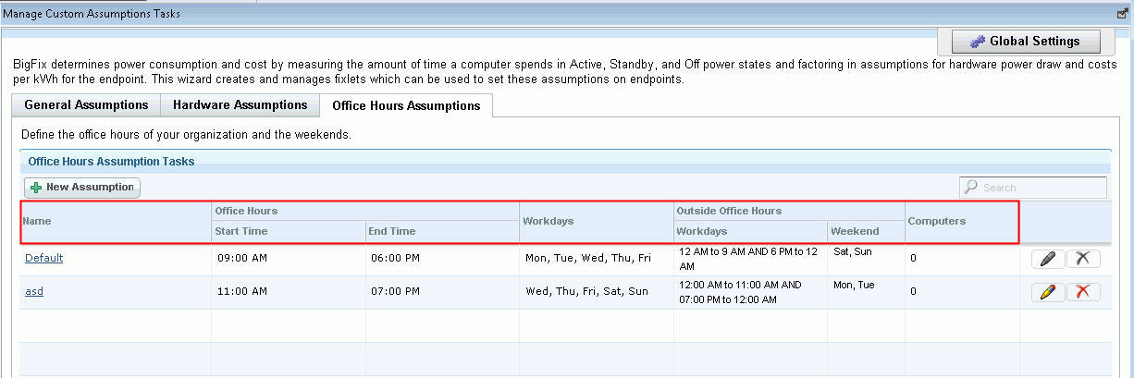Sort by the Name column header
The image size is (1134, 378).
click(37, 222)
